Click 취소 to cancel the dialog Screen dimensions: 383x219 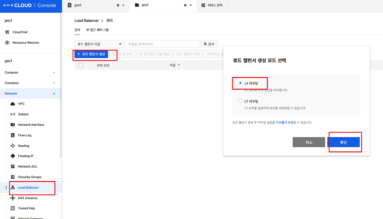point(309,142)
